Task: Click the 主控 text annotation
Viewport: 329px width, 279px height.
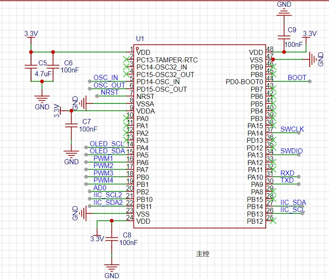Action: (202, 253)
